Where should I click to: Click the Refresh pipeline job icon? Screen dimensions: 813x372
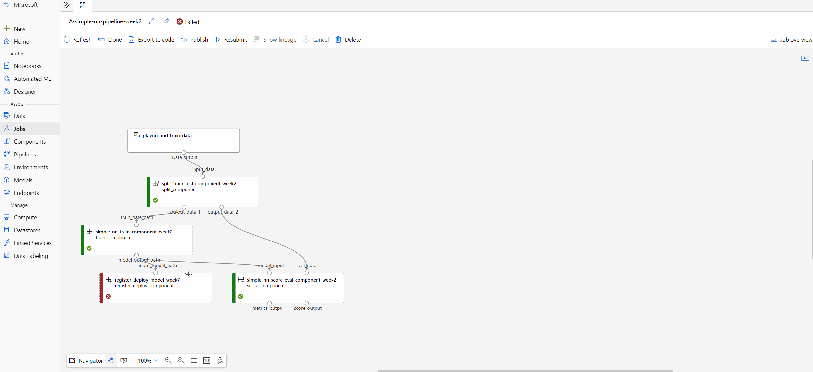(x=67, y=39)
